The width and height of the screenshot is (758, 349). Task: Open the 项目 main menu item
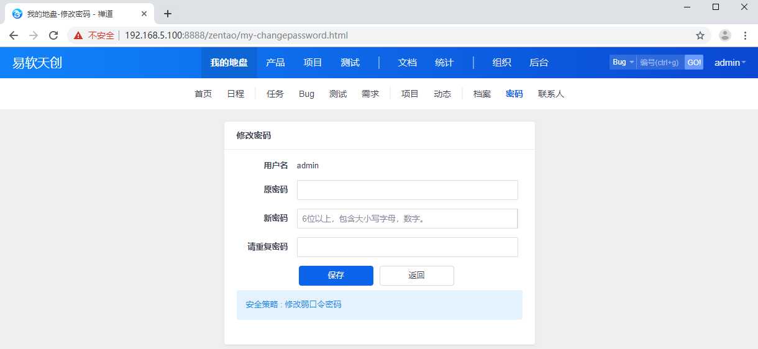coord(313,63)
